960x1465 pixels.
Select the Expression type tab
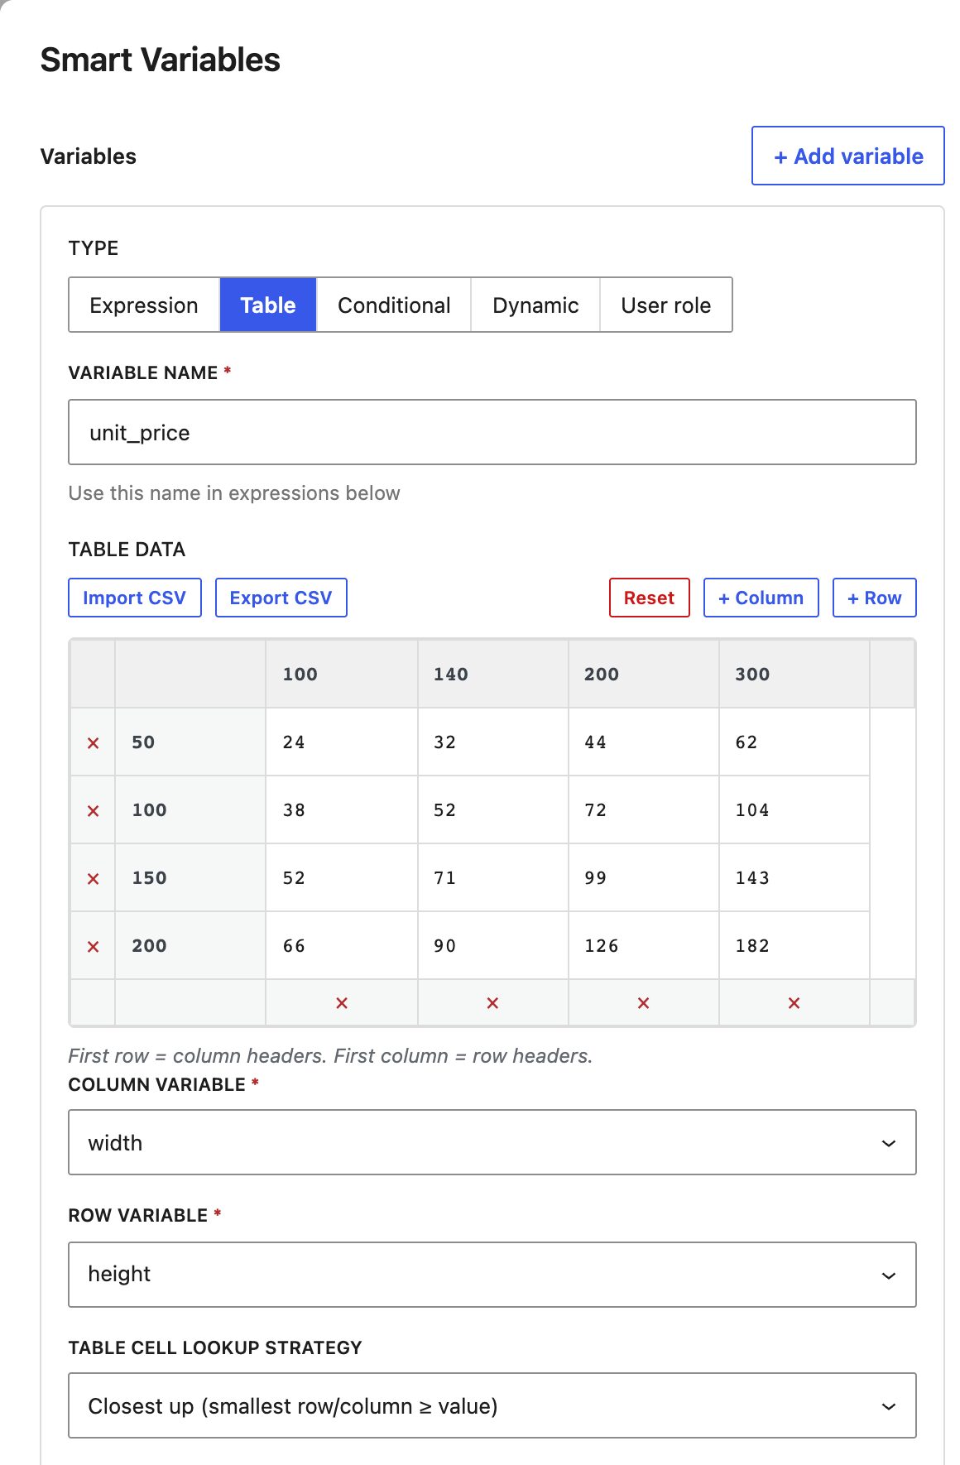pos(144,305)
